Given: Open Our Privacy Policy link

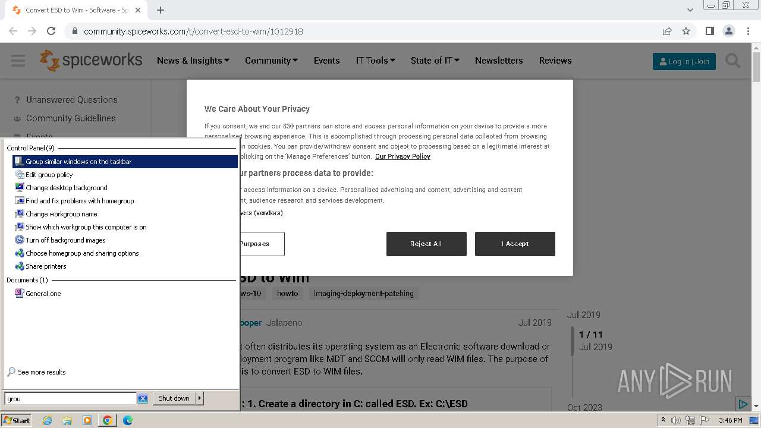Looking at the screenshot, I should [x=402, y=156].
